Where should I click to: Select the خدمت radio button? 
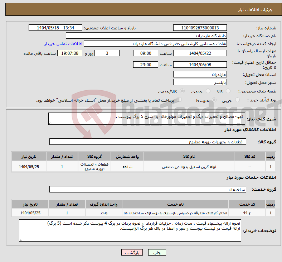point(208,91)
